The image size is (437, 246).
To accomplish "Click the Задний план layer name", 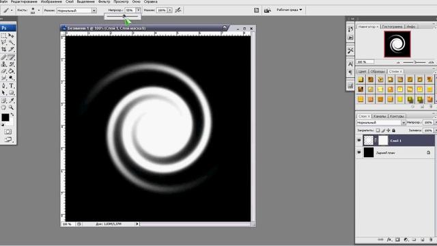I will 385,153.
